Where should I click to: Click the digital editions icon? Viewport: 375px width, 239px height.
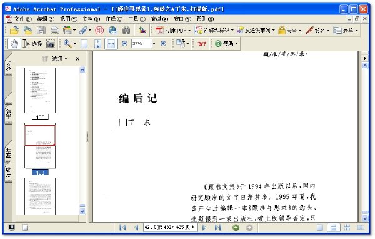point(142,30)
